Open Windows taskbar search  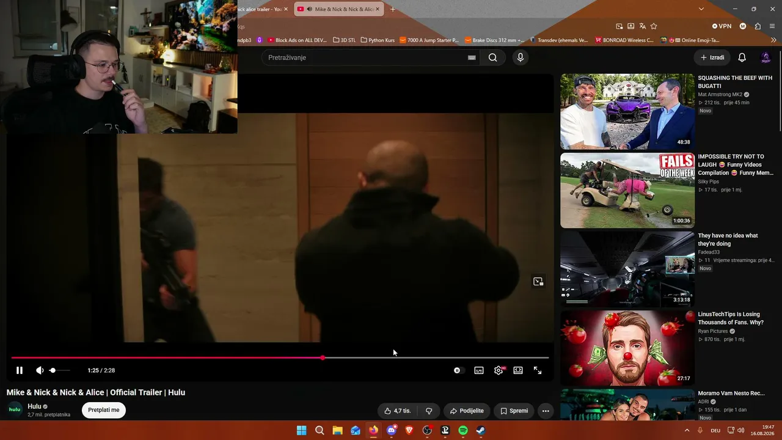320,430
